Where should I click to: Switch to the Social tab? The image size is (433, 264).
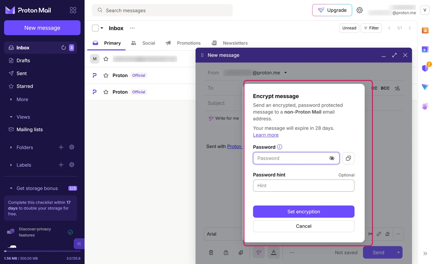coord(143,43)
